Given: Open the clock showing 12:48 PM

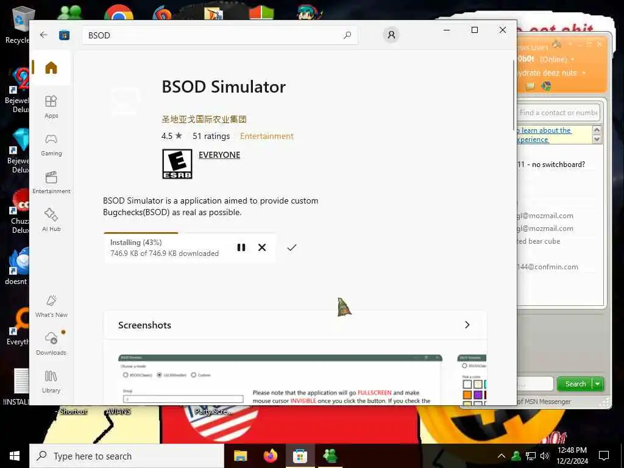Looking at the screenshot, I should 572,456.
